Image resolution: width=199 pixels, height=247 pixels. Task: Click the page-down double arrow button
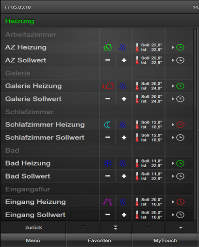(115, 227)
